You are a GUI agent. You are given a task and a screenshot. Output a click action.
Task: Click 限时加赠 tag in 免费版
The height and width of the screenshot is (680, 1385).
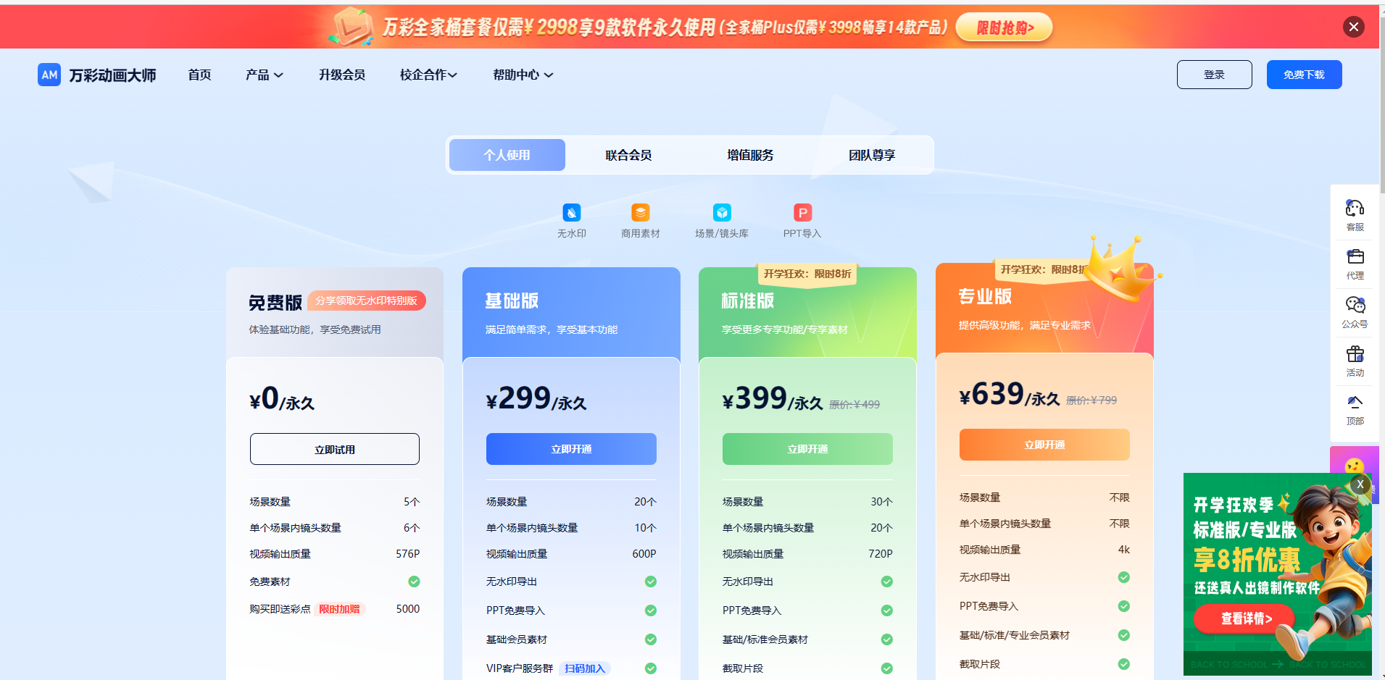340,609
